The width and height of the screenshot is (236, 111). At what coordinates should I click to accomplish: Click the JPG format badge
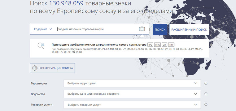[150, 45]
